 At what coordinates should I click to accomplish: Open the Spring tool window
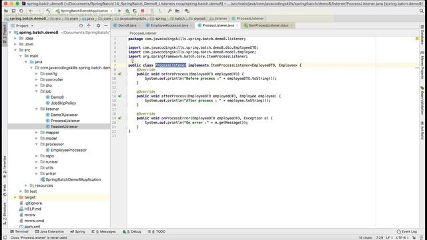[77, 231]
